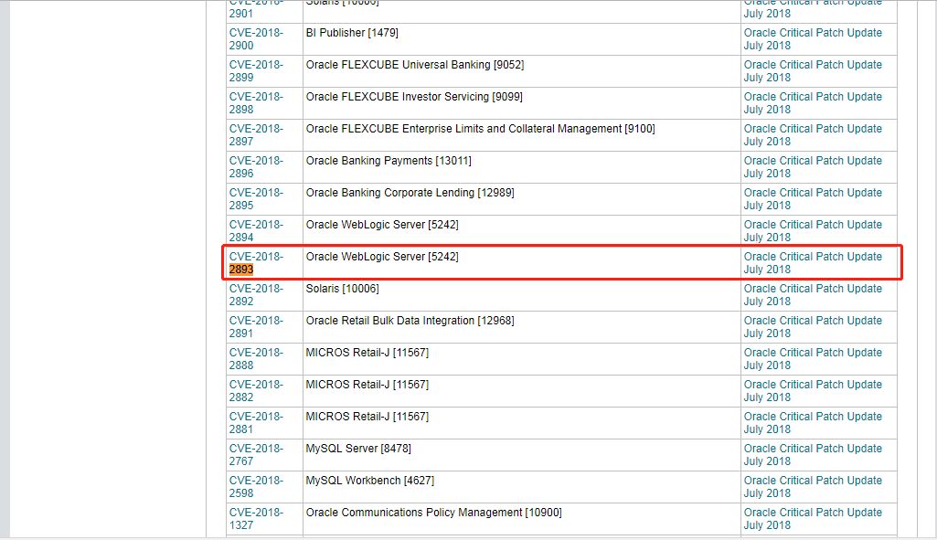Follow Patch Update link for Oracle Banking Payments

pyautogui.click(x=813, y=166)
